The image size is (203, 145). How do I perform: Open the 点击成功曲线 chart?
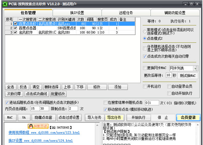click(37, 94)
